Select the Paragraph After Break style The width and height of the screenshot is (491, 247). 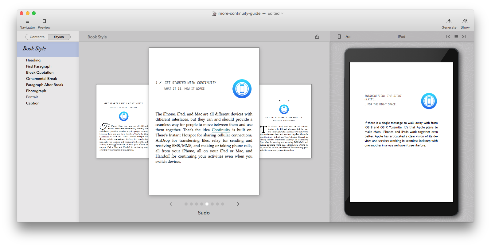click(45, 85)
